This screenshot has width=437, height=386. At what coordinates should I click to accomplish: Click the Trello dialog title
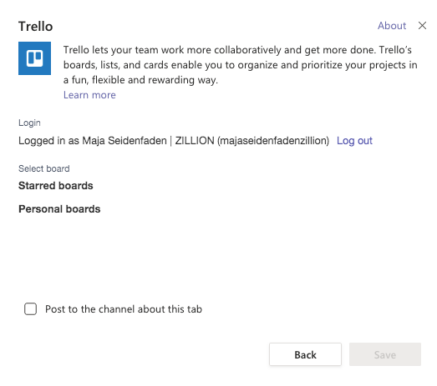pos(36,27)
